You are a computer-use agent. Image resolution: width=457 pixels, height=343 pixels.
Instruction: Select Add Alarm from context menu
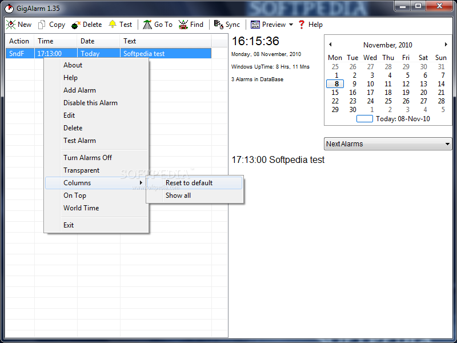[x=79, y=90]
